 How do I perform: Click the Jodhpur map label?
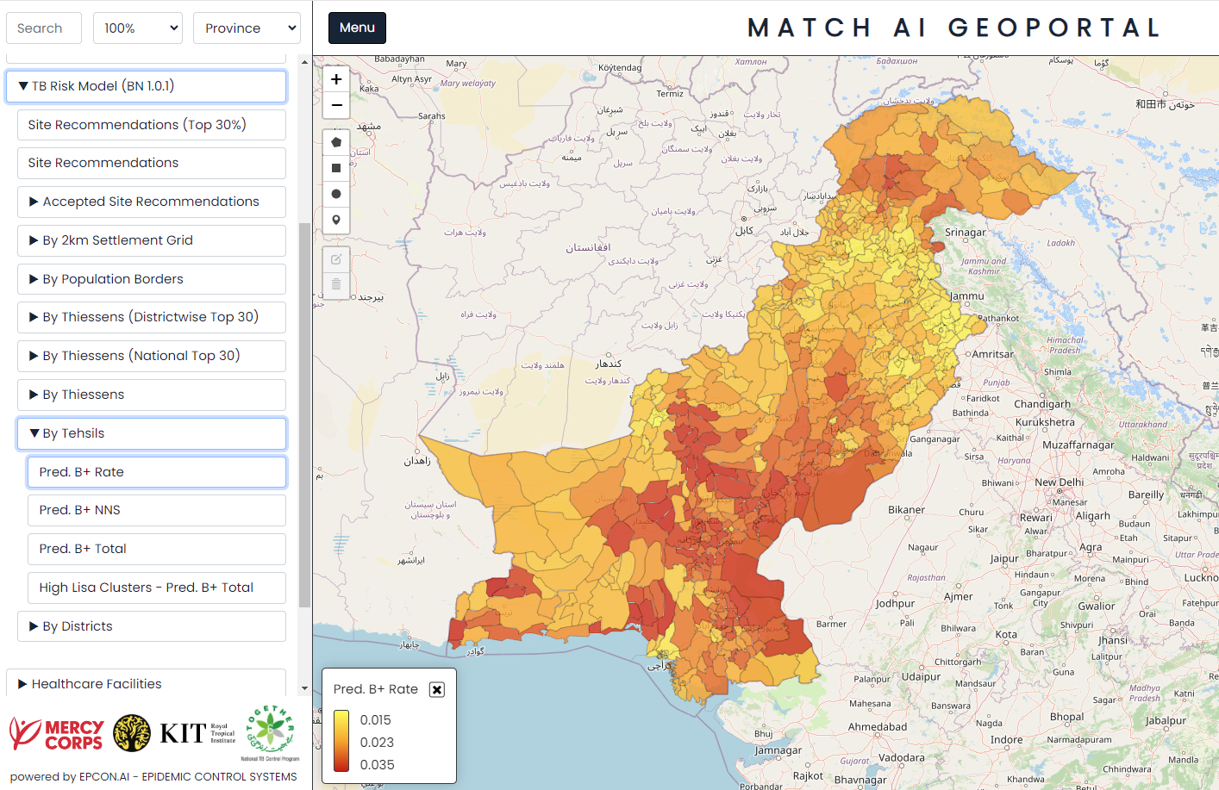[x=895, y=604]
